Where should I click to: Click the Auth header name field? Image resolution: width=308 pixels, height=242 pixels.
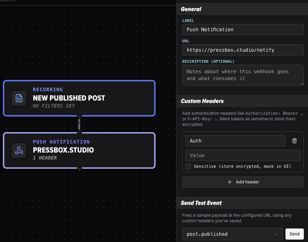[235, 141]
